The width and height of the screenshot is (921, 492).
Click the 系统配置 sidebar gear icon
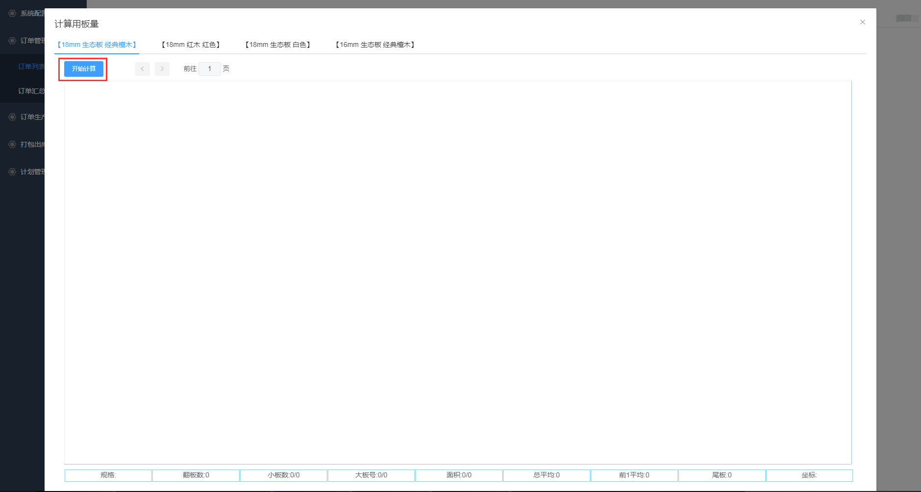[x=12, y=13]
